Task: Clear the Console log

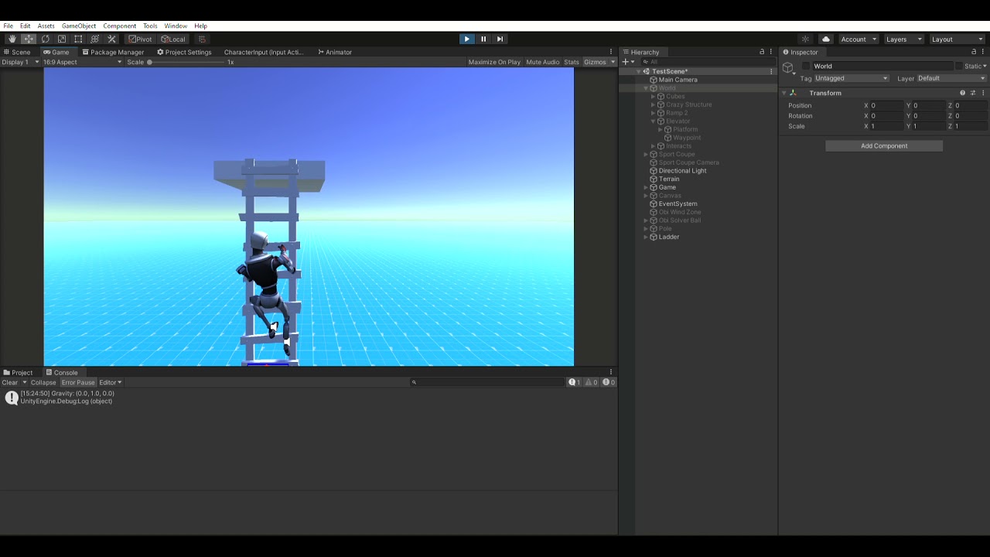Action: [10, 382]
